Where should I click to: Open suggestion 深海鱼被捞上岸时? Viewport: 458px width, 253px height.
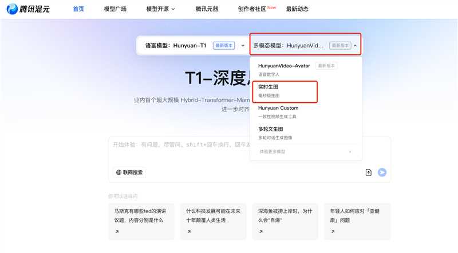[x=285, y=221]
